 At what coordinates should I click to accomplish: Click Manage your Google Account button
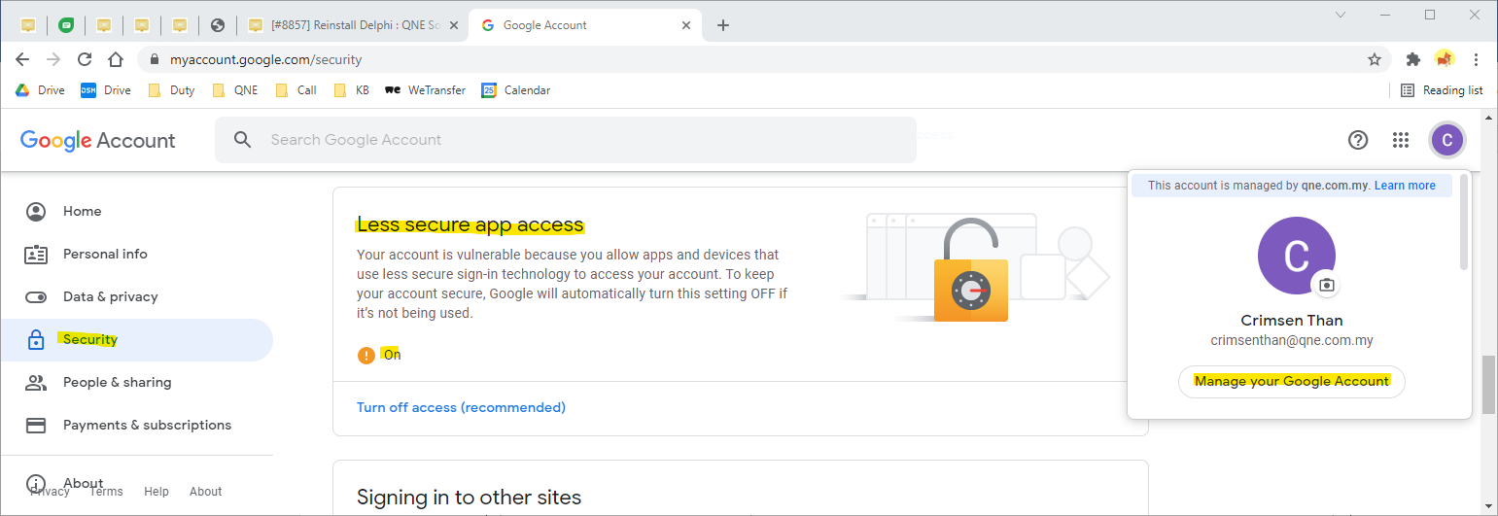point(1292,381)
